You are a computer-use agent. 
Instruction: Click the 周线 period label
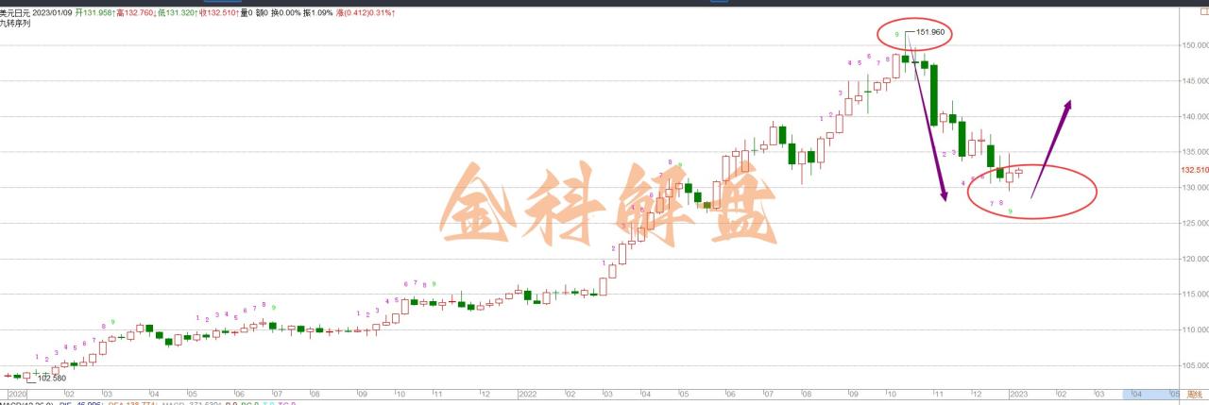coord(1195,393)
